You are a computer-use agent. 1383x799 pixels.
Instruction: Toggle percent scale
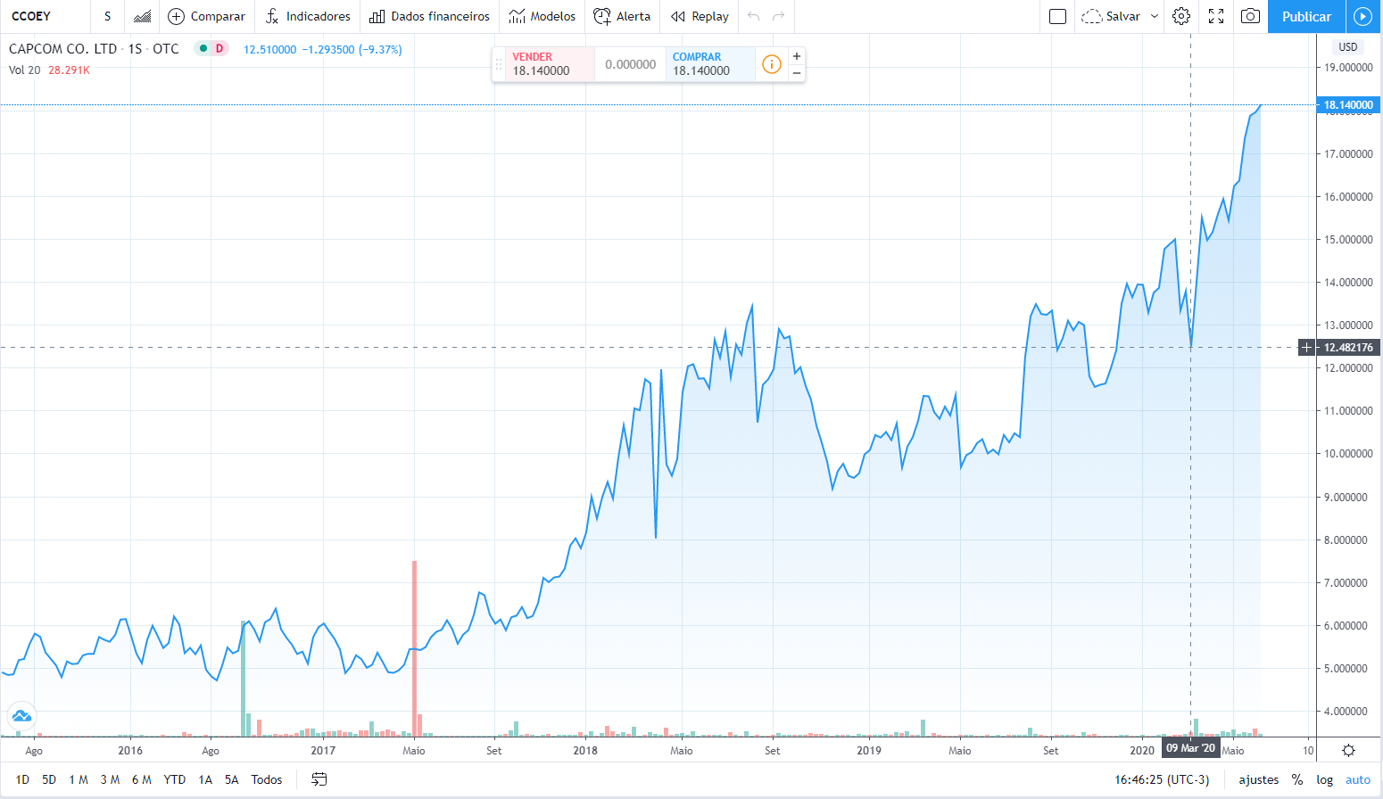[1297, 779]
